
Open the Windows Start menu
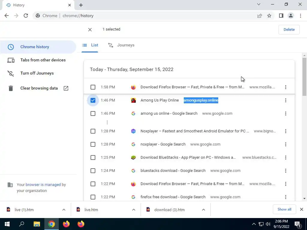[x=7, y=224]
